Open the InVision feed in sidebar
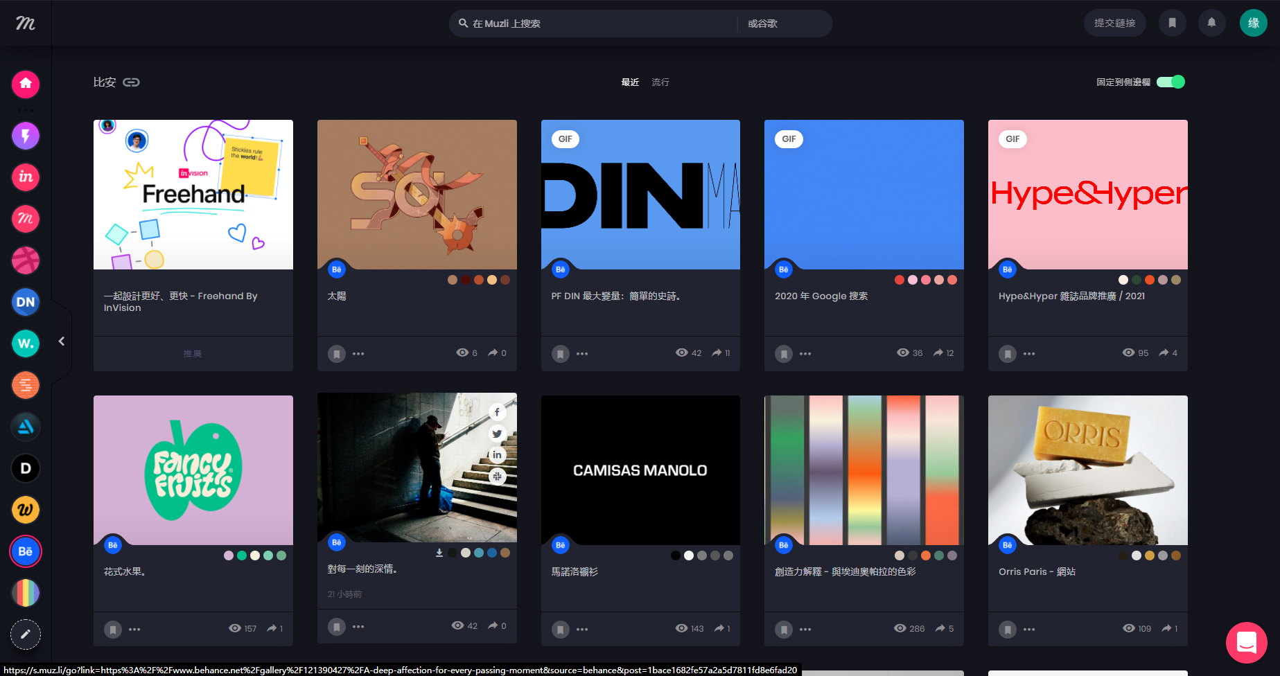 26,177
